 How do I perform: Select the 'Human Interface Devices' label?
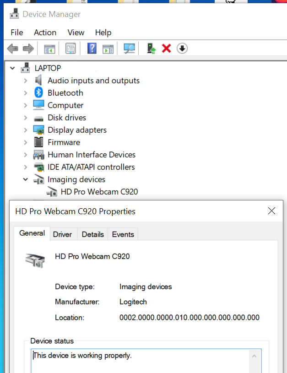[x=92, y=155]
